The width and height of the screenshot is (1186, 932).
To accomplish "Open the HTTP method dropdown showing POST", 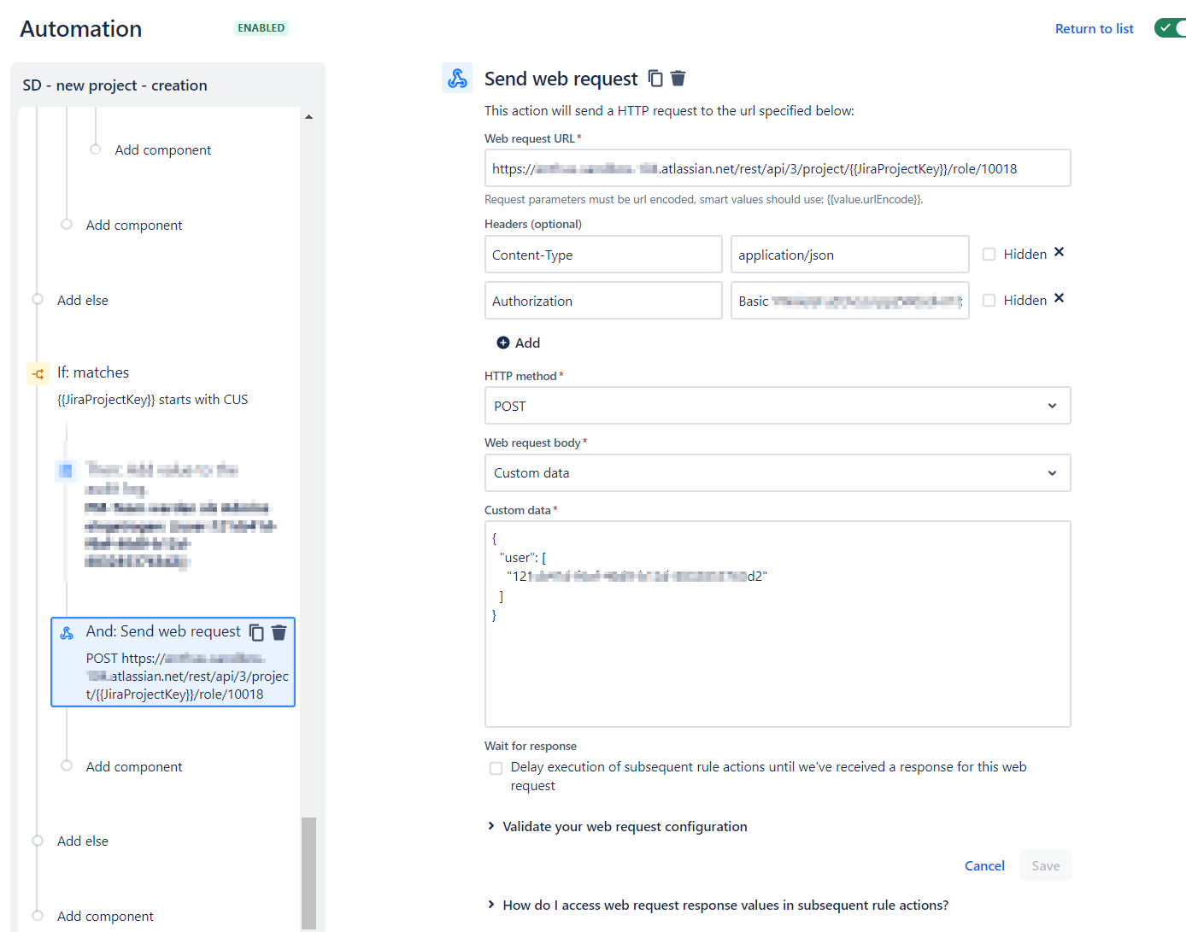I will 778,406.
